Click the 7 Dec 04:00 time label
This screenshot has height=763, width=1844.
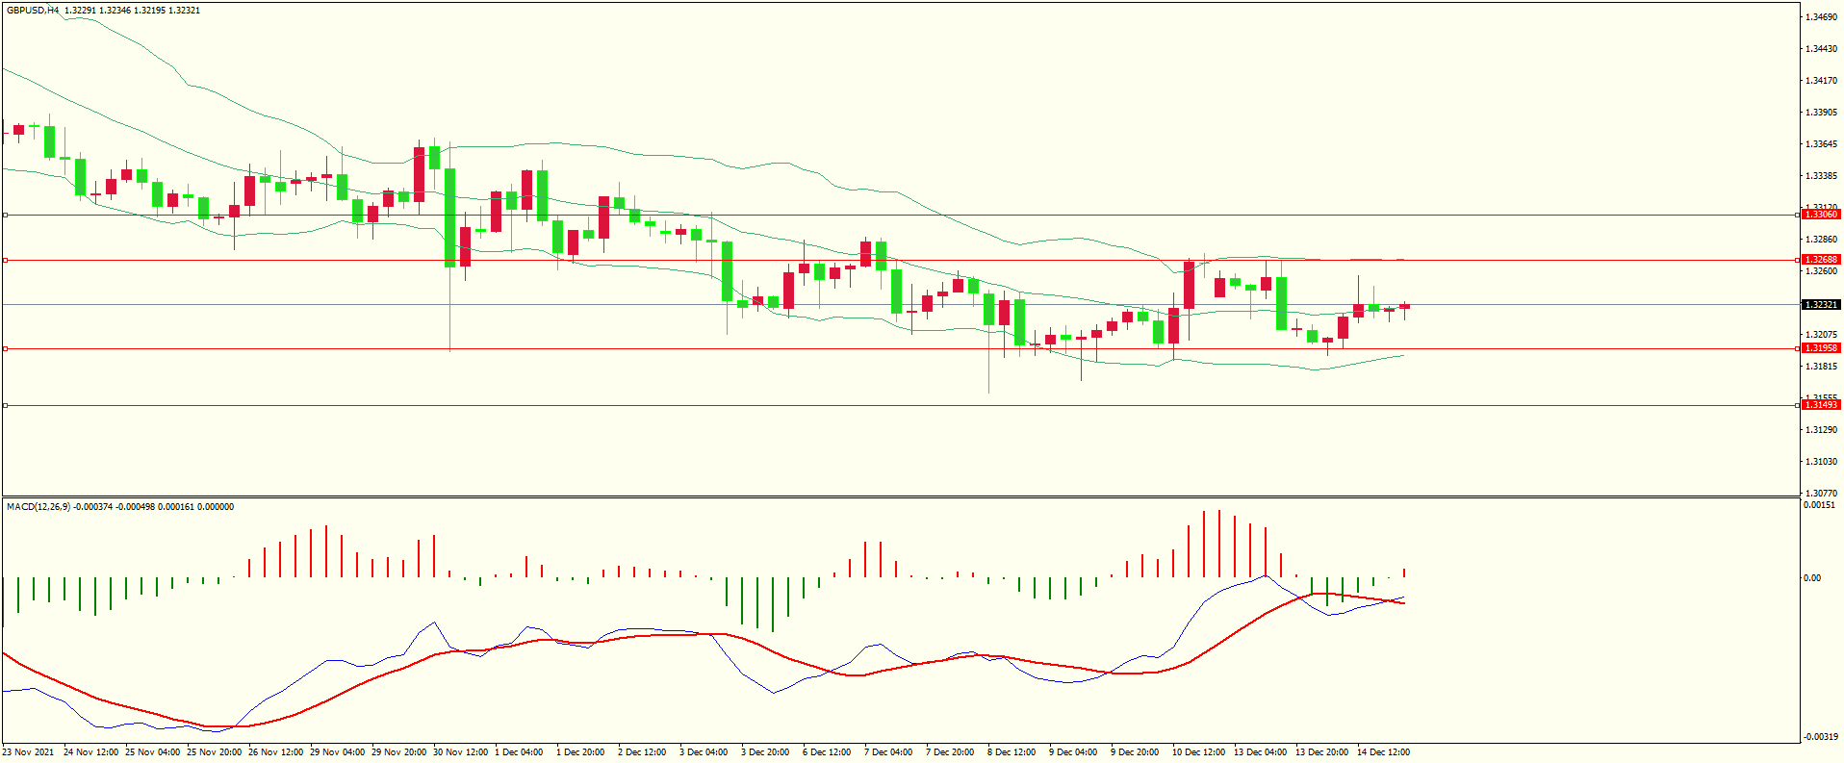(x=888, y=752)
